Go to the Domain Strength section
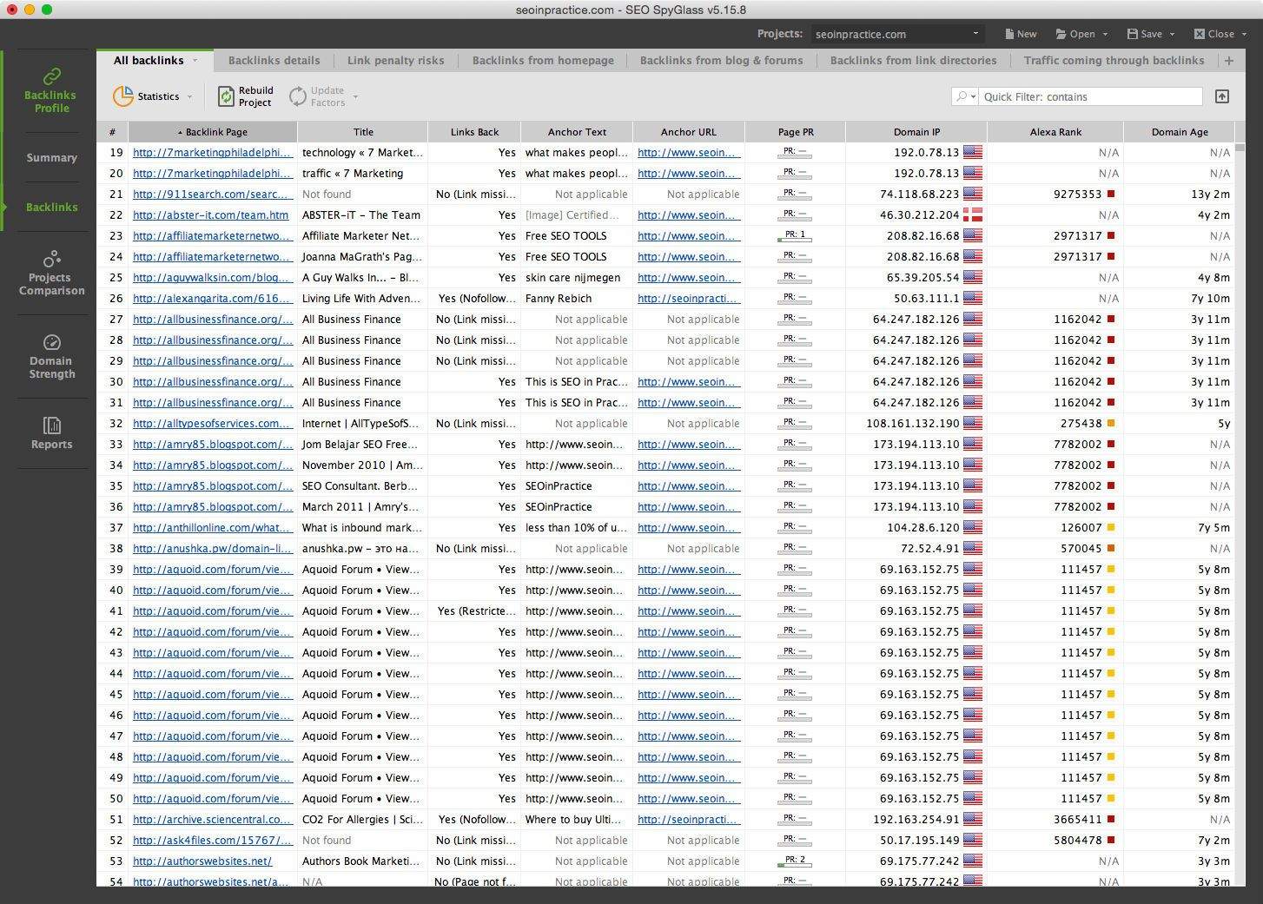 click(51, 356)
